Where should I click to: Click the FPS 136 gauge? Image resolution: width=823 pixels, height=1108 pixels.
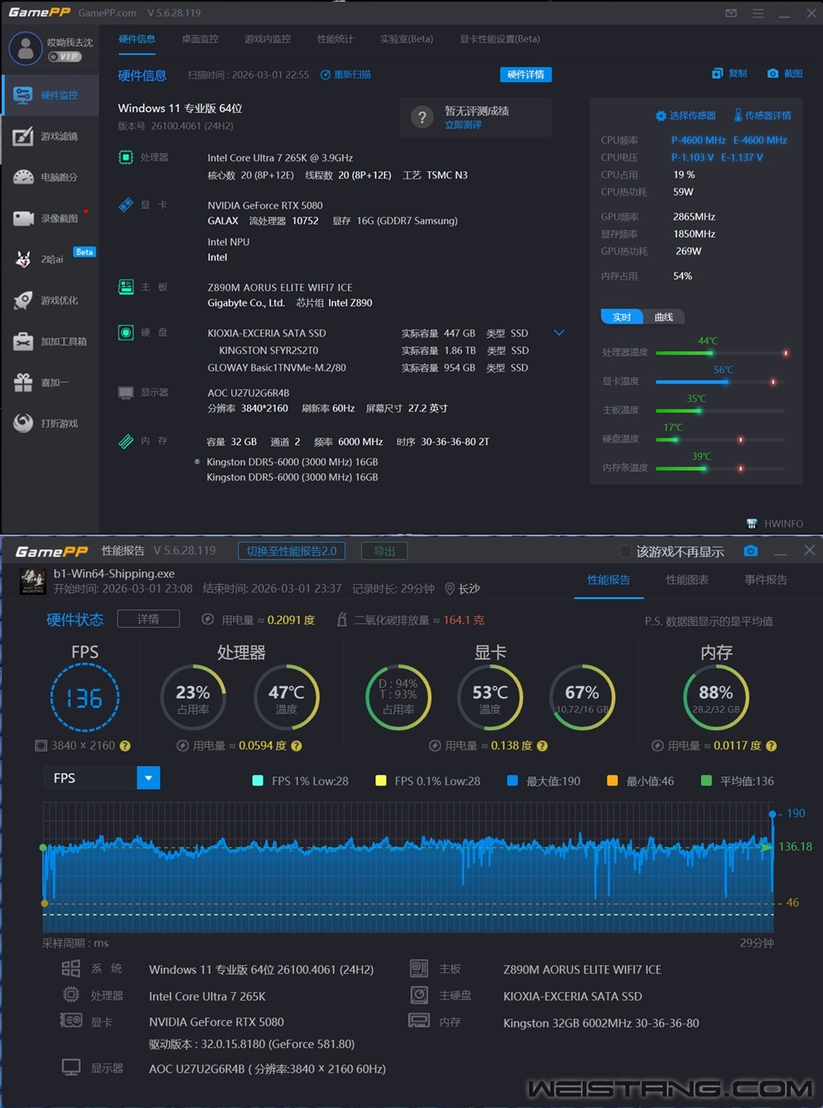[85, 698]
